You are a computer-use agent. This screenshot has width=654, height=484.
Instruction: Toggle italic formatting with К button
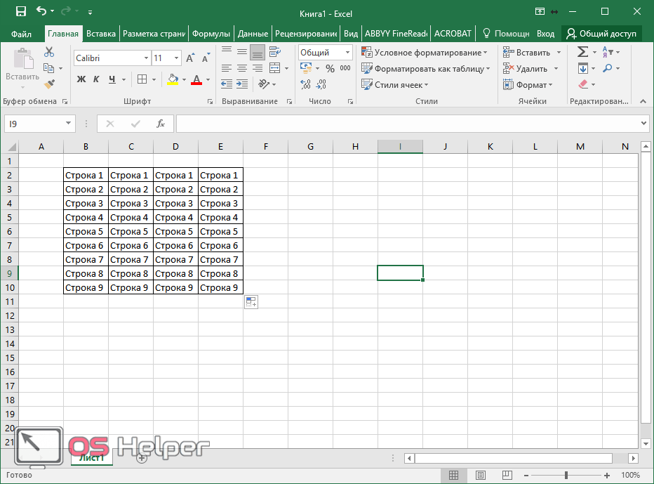pyautogui.click(x=96, y=79)
